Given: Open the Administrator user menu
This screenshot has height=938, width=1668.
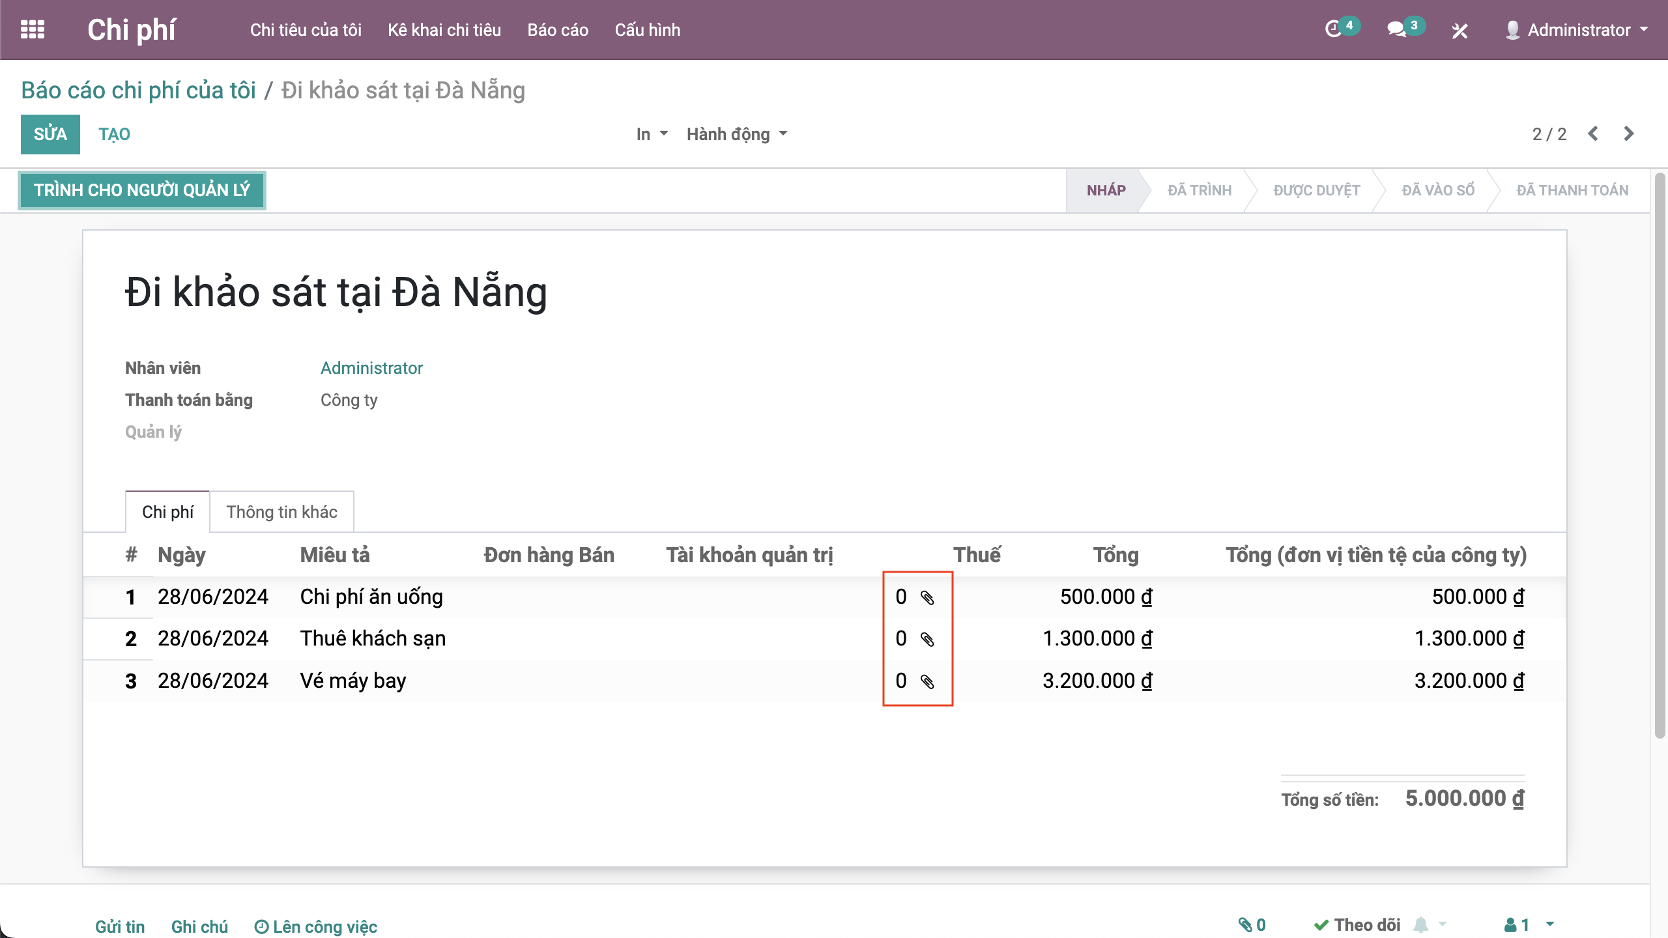Looking at the screenshot, I should (x=1578, y=30).
